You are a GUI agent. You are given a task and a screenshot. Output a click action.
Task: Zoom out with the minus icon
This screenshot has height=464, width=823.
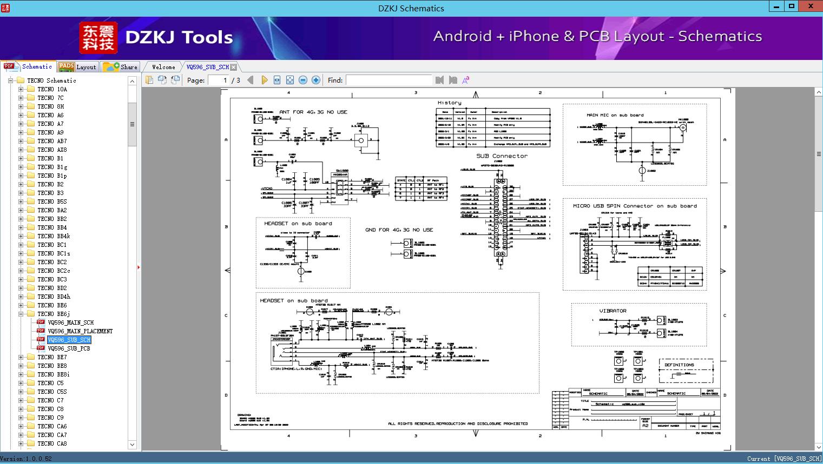click(x=303, y=80)
